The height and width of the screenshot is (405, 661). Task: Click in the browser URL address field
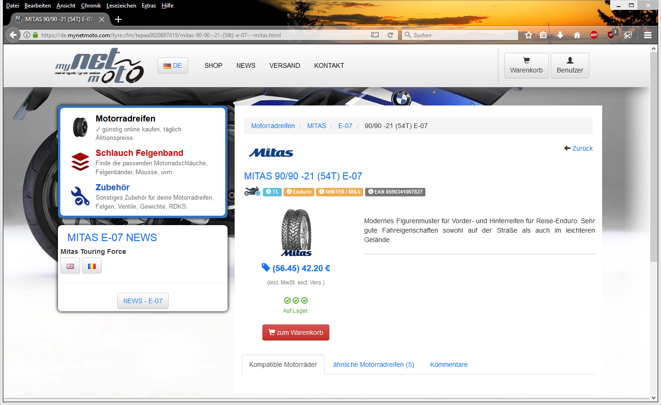pos(203,35)
